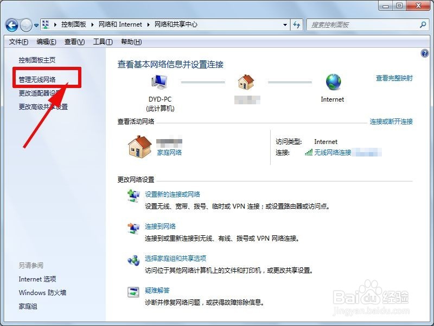The height and width of the screenshot is (326, 434).
Task: Click the refresh button beside address bar
Action: tap(297, 25)
